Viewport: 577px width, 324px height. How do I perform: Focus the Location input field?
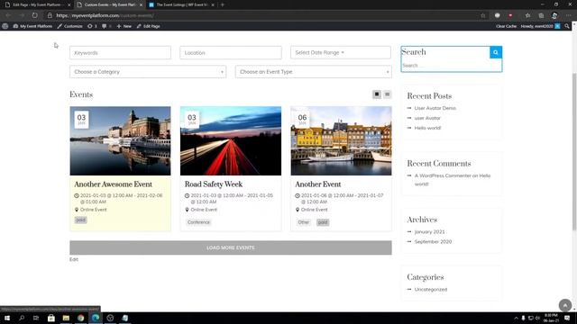coord(231,52)
